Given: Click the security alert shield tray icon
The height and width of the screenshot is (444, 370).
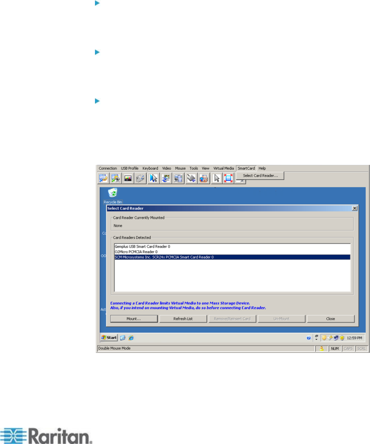Looking at the screenshot, I should tap(342, 338).
